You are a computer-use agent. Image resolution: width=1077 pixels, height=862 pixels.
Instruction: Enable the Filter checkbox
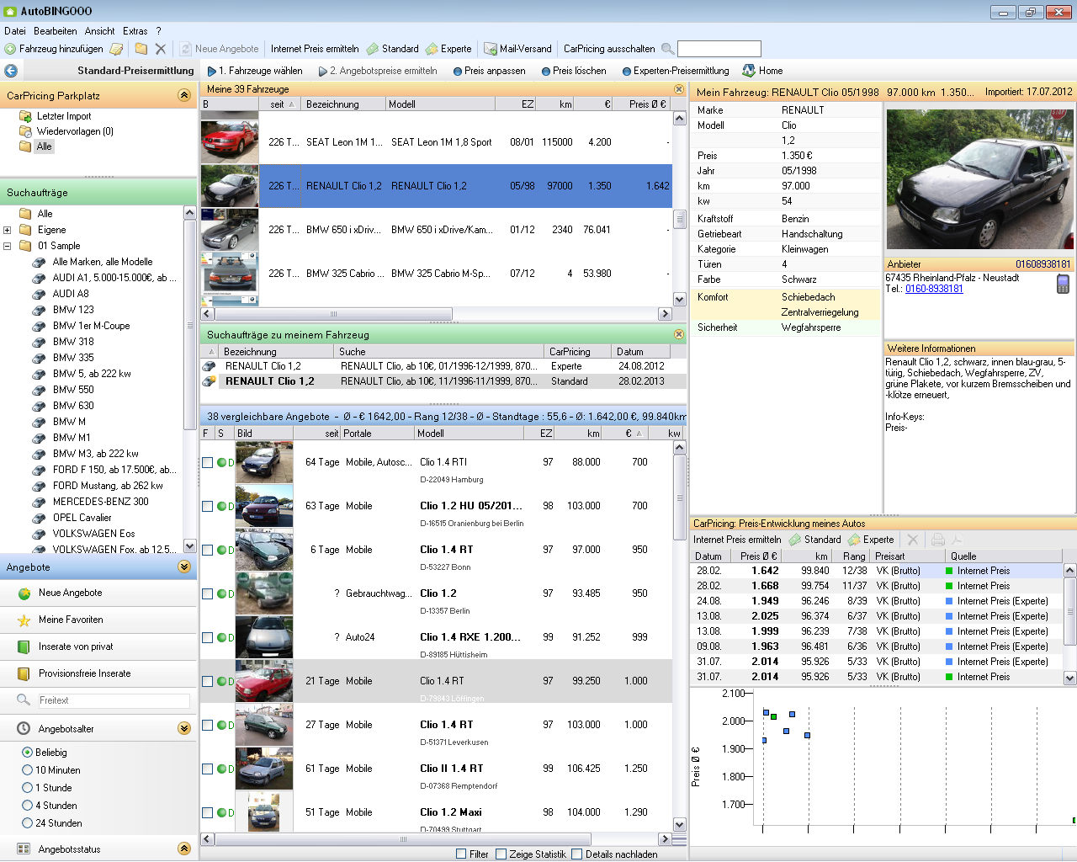click(x=461, y=854)
